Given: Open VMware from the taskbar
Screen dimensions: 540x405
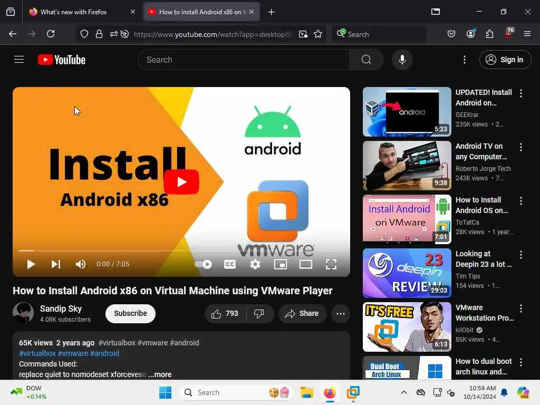Looking at the screenshot, I should pos(353,392).
